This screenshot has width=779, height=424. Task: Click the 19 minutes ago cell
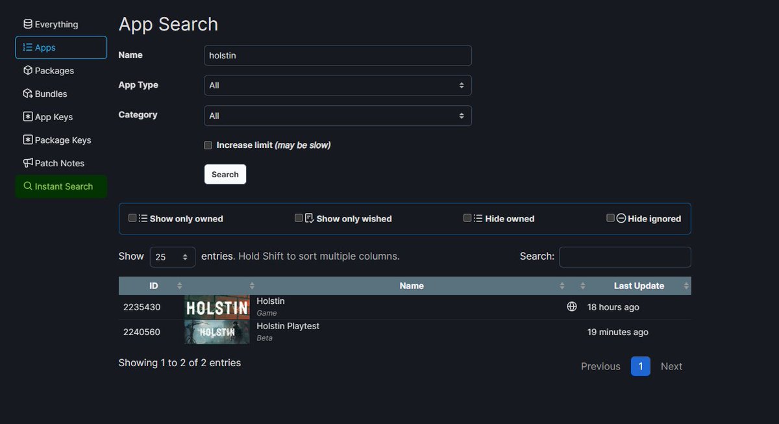tap(618, 332)
